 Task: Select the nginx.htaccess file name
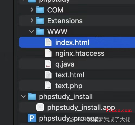tap(80, 54)
